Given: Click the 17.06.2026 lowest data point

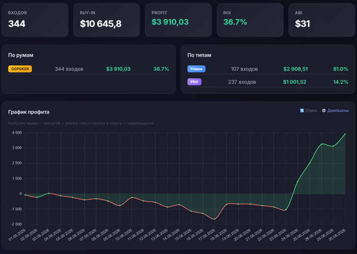Looking at the screenshot, I should coord(215,219).
